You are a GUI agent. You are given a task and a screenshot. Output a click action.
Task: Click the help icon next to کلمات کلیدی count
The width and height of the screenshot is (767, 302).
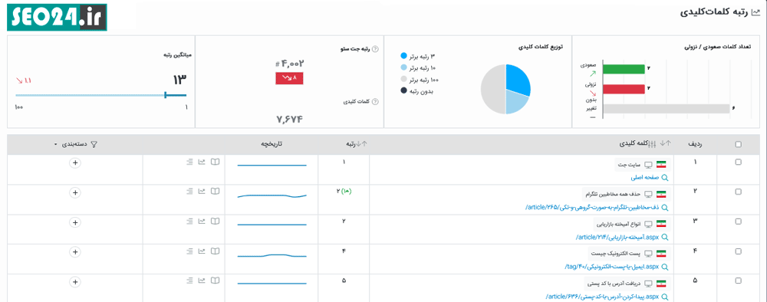point(375,102)
